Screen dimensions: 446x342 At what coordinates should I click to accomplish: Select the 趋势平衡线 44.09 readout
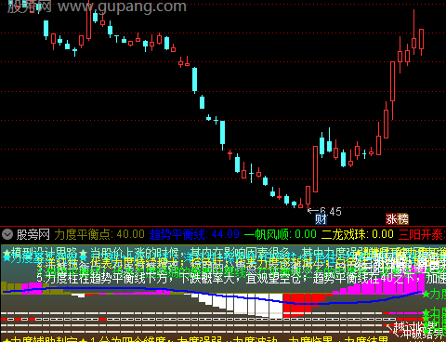point(194,234)
